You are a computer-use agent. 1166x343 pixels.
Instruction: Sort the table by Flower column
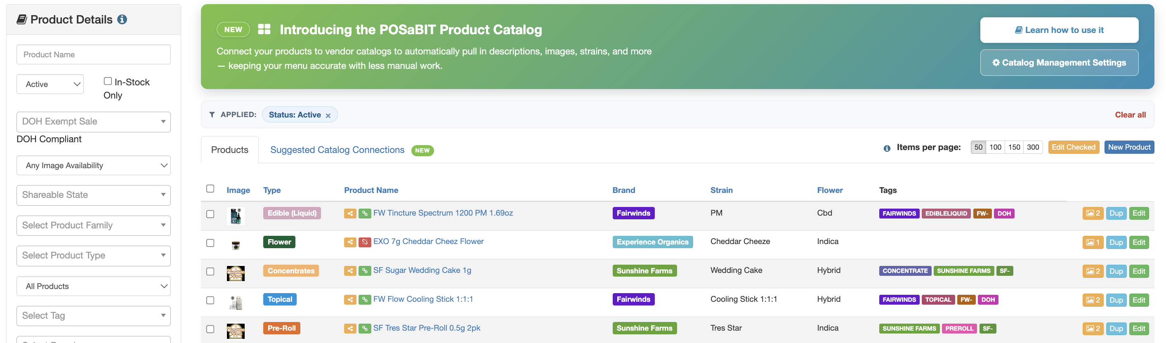tap(830, 190)
